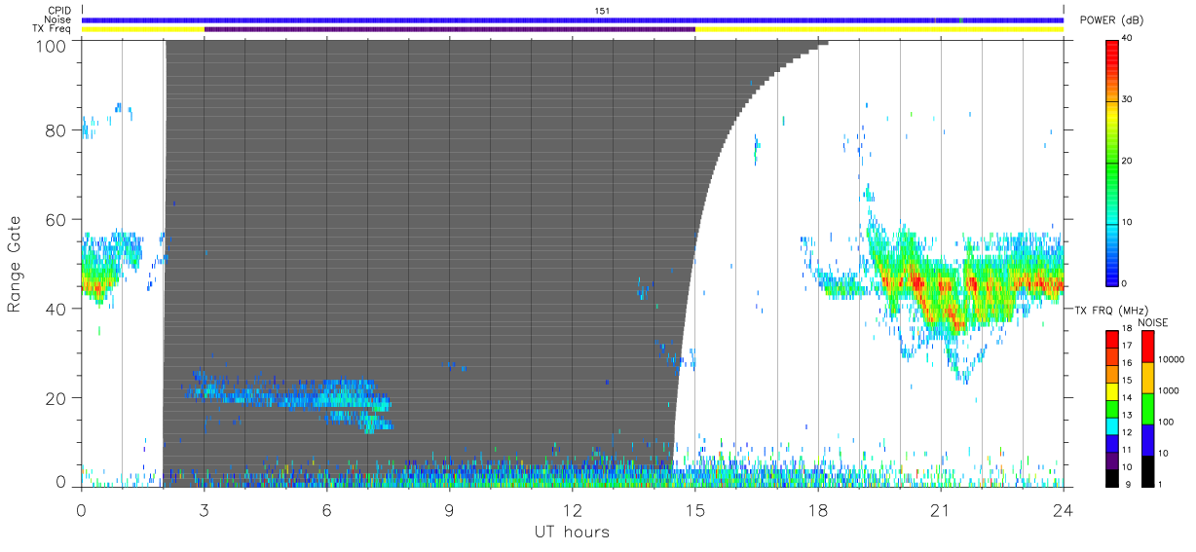Viewport: 1196px width, 552px height.
Task: Select the Noise row label
Action: (59, 19)
